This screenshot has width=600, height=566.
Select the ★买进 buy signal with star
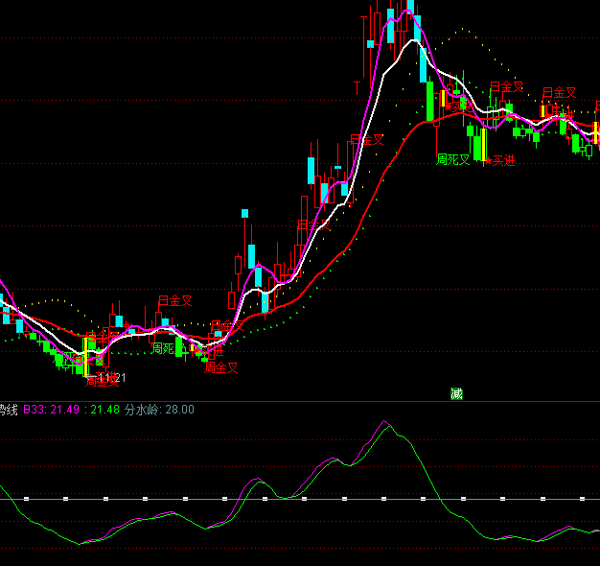(x=499, y=160)
